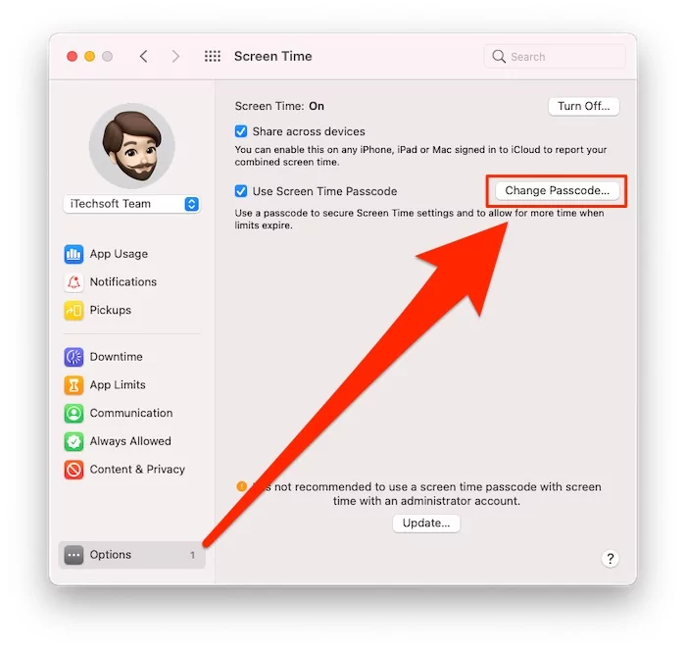Screen dimensions: 686x650
Task: Click the orange App Limits hourglass icon
Action: click(73, 385)
